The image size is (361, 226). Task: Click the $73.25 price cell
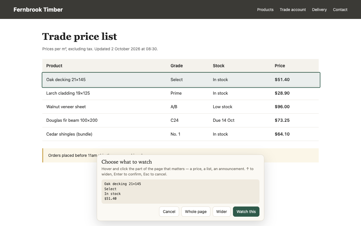tap(295, 120)
